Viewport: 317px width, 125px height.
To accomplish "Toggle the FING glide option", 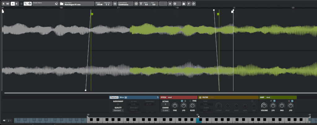I will coord(190,101).
